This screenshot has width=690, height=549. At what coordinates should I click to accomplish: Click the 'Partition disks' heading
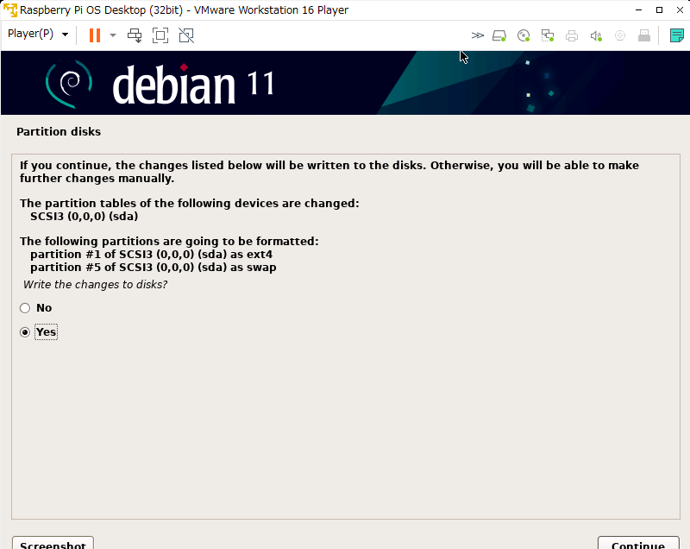pos(59,131)
